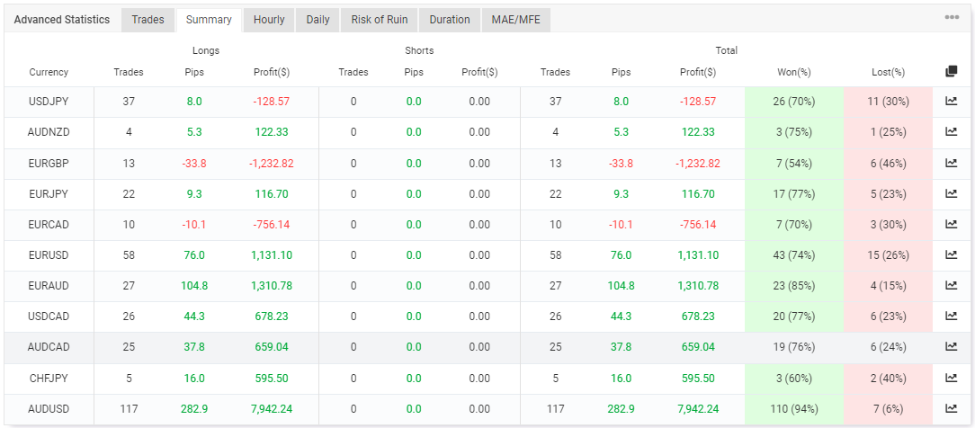Select the USDJPY currency cell

[49, 102]
